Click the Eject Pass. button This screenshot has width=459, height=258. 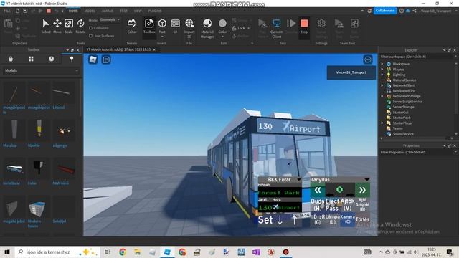point(333,204)
